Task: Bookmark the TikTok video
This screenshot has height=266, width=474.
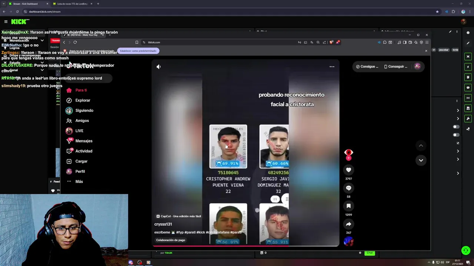Action: [x=348, y=206]
